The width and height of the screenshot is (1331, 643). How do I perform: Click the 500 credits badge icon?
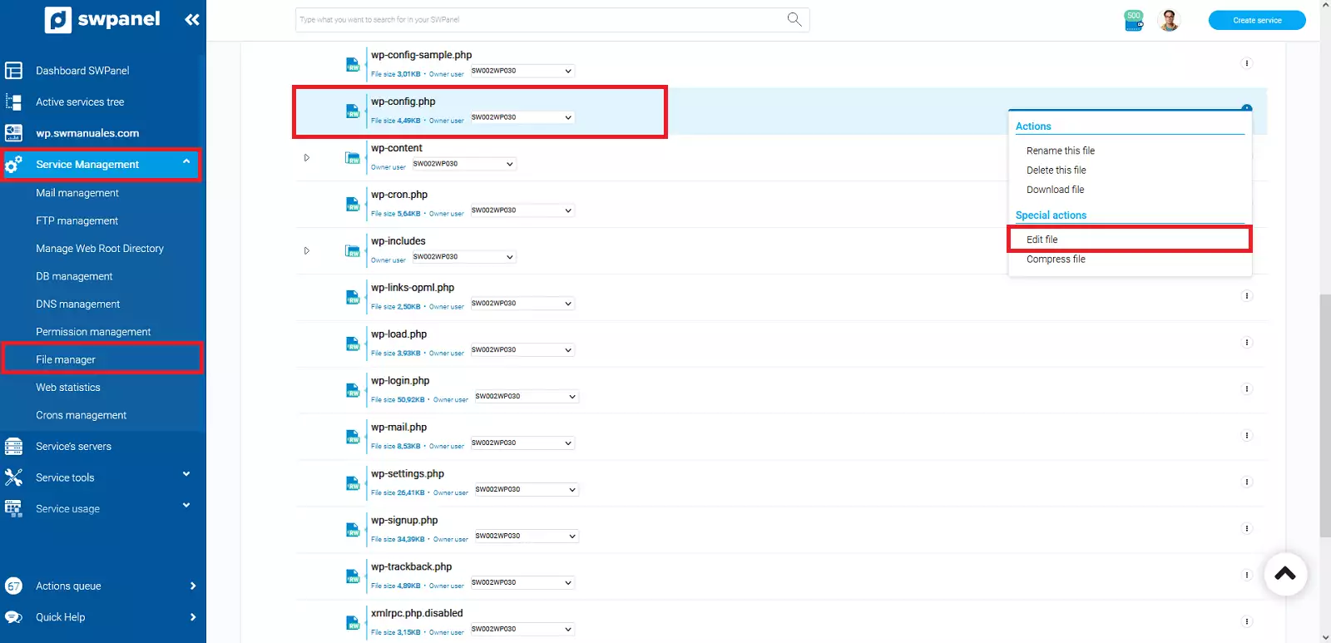coord(1134,20)
